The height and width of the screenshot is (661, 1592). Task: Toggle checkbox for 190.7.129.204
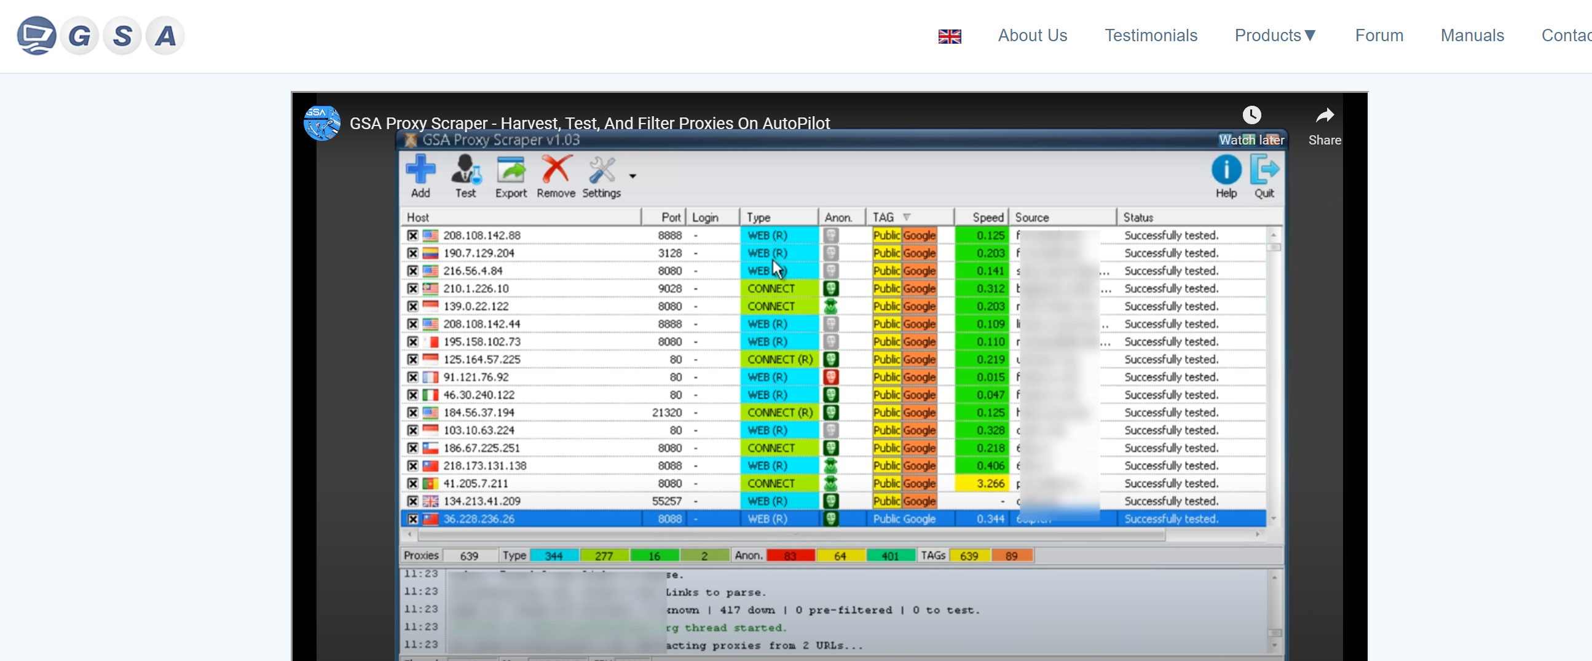412,253
